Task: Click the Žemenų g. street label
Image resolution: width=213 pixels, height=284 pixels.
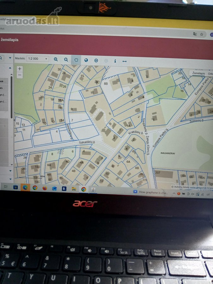Action: 197,121
